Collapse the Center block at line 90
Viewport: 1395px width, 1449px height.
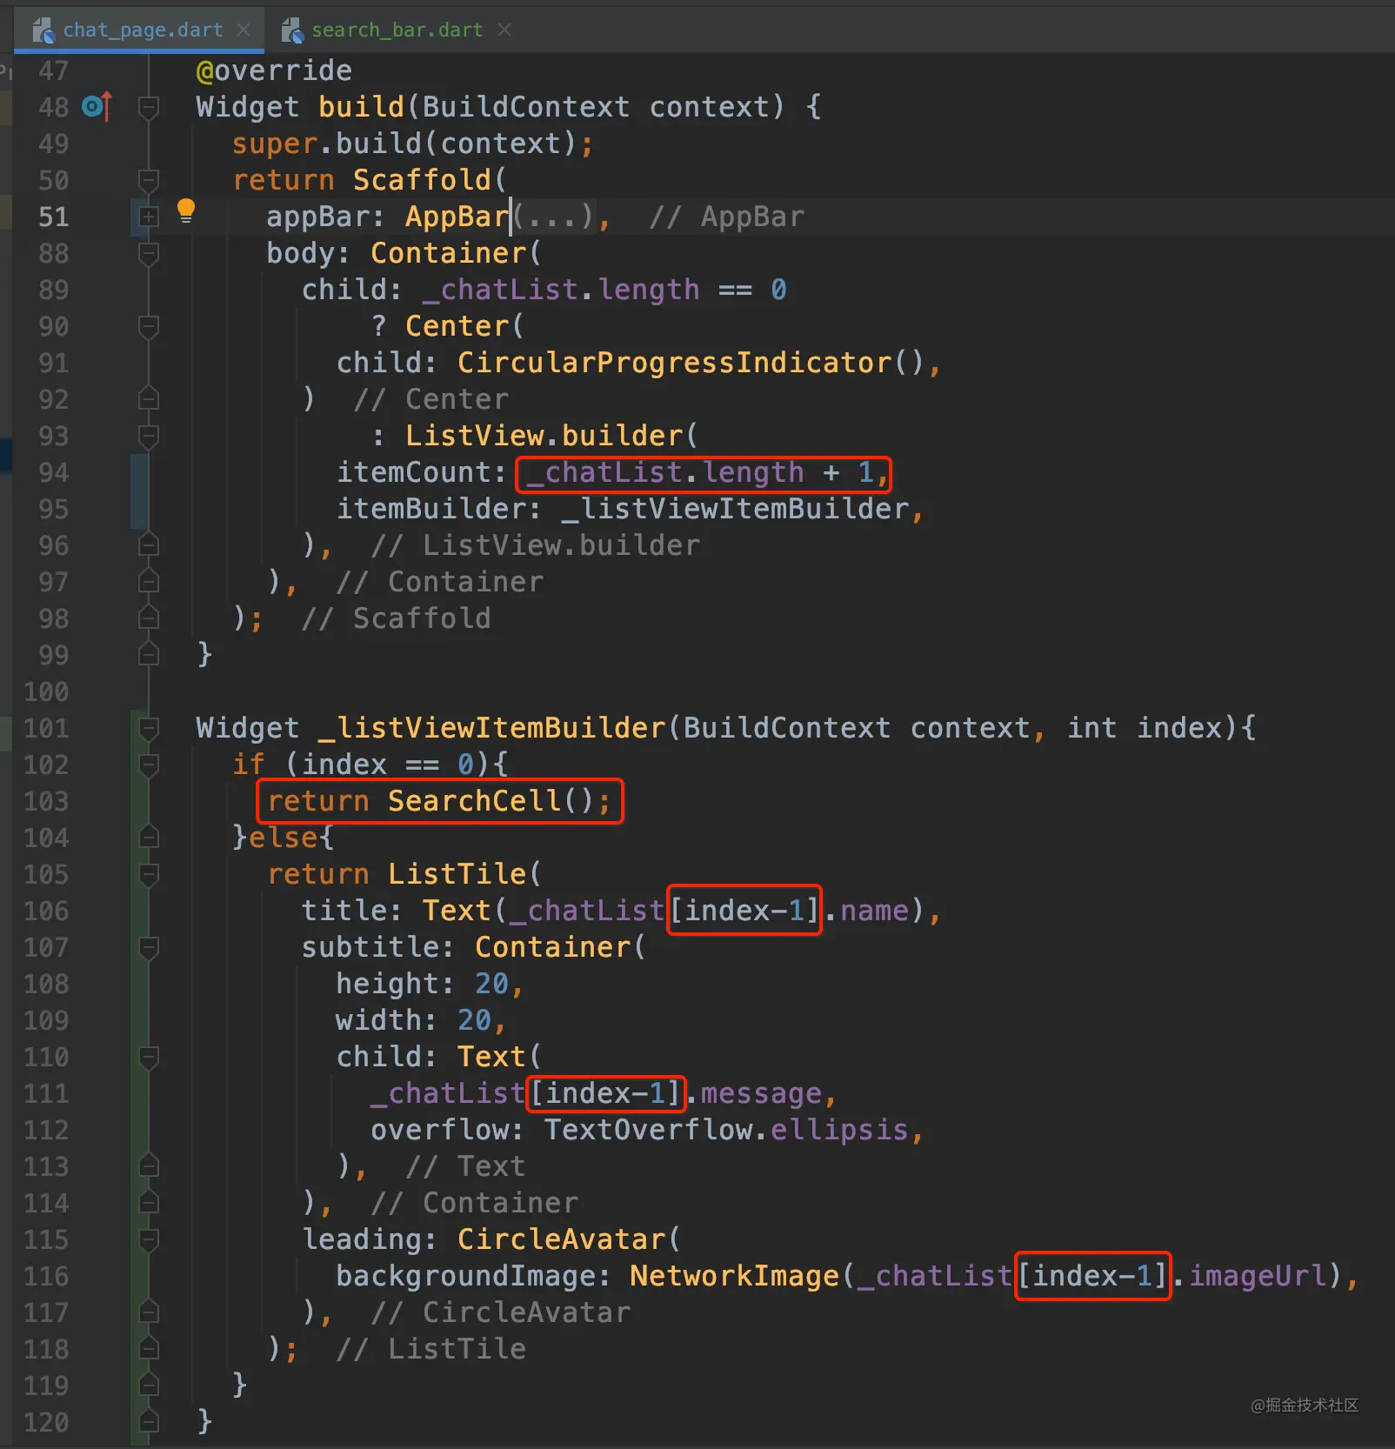[149, 326]
